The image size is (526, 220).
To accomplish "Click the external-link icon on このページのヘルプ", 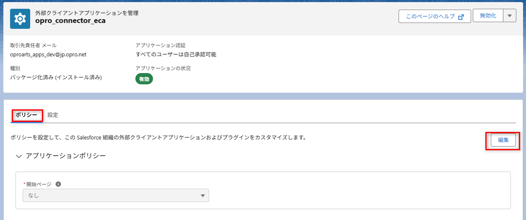I will (x=461, y=17).
